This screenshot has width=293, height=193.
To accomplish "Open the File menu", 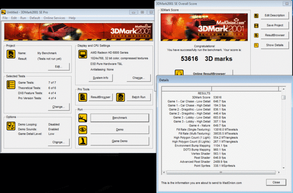I will [5, 18].
